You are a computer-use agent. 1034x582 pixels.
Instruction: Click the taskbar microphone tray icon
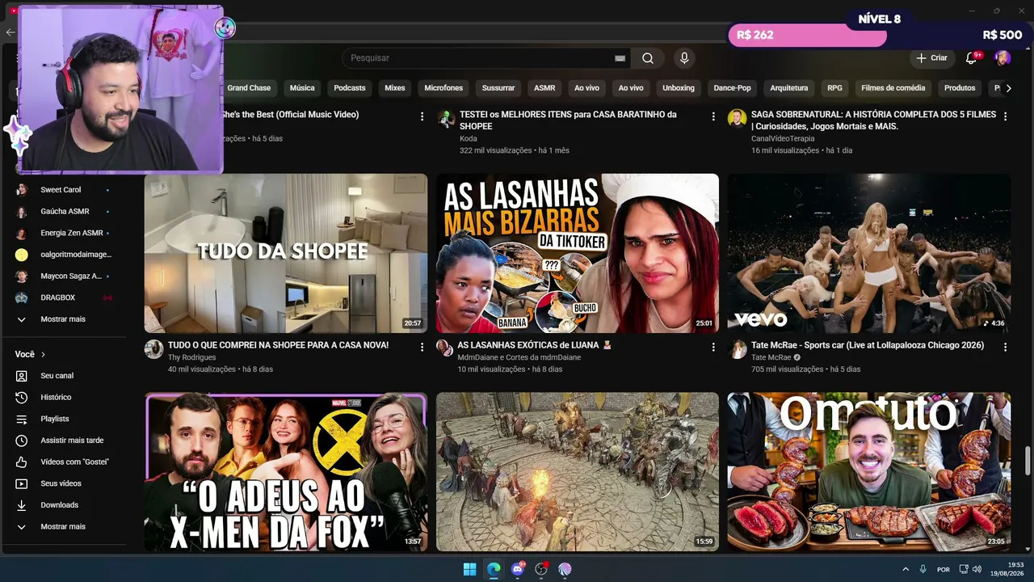point(923,569)
